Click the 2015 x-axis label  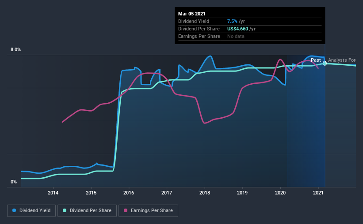(91, 193)
